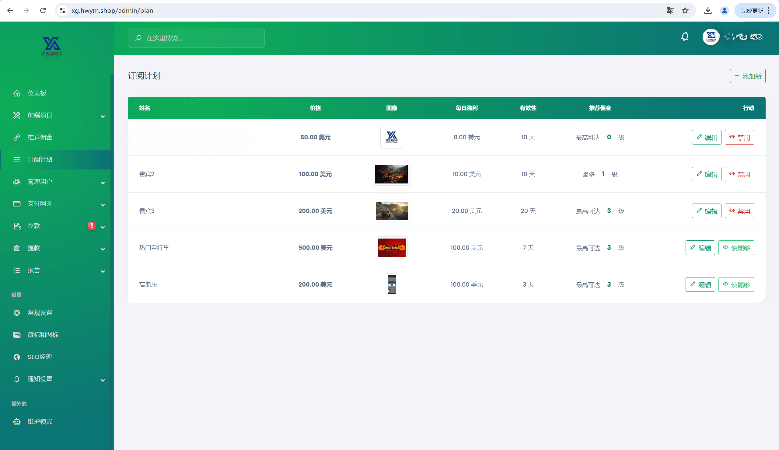Enable the 热门自行车 plan with 使能够
The image size is (779, 450).
(736, 248)
